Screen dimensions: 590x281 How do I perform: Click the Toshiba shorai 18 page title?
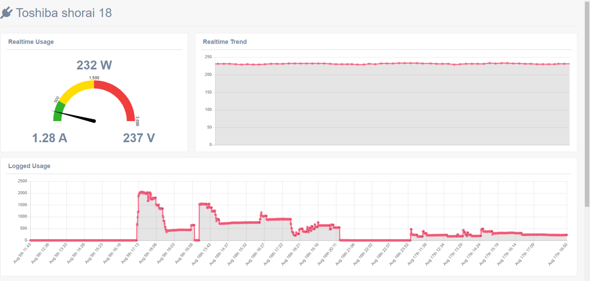click(x=64, y=13)
